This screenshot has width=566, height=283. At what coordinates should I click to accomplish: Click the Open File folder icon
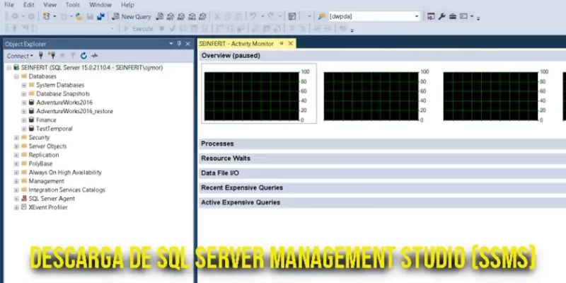coord(79,16)
